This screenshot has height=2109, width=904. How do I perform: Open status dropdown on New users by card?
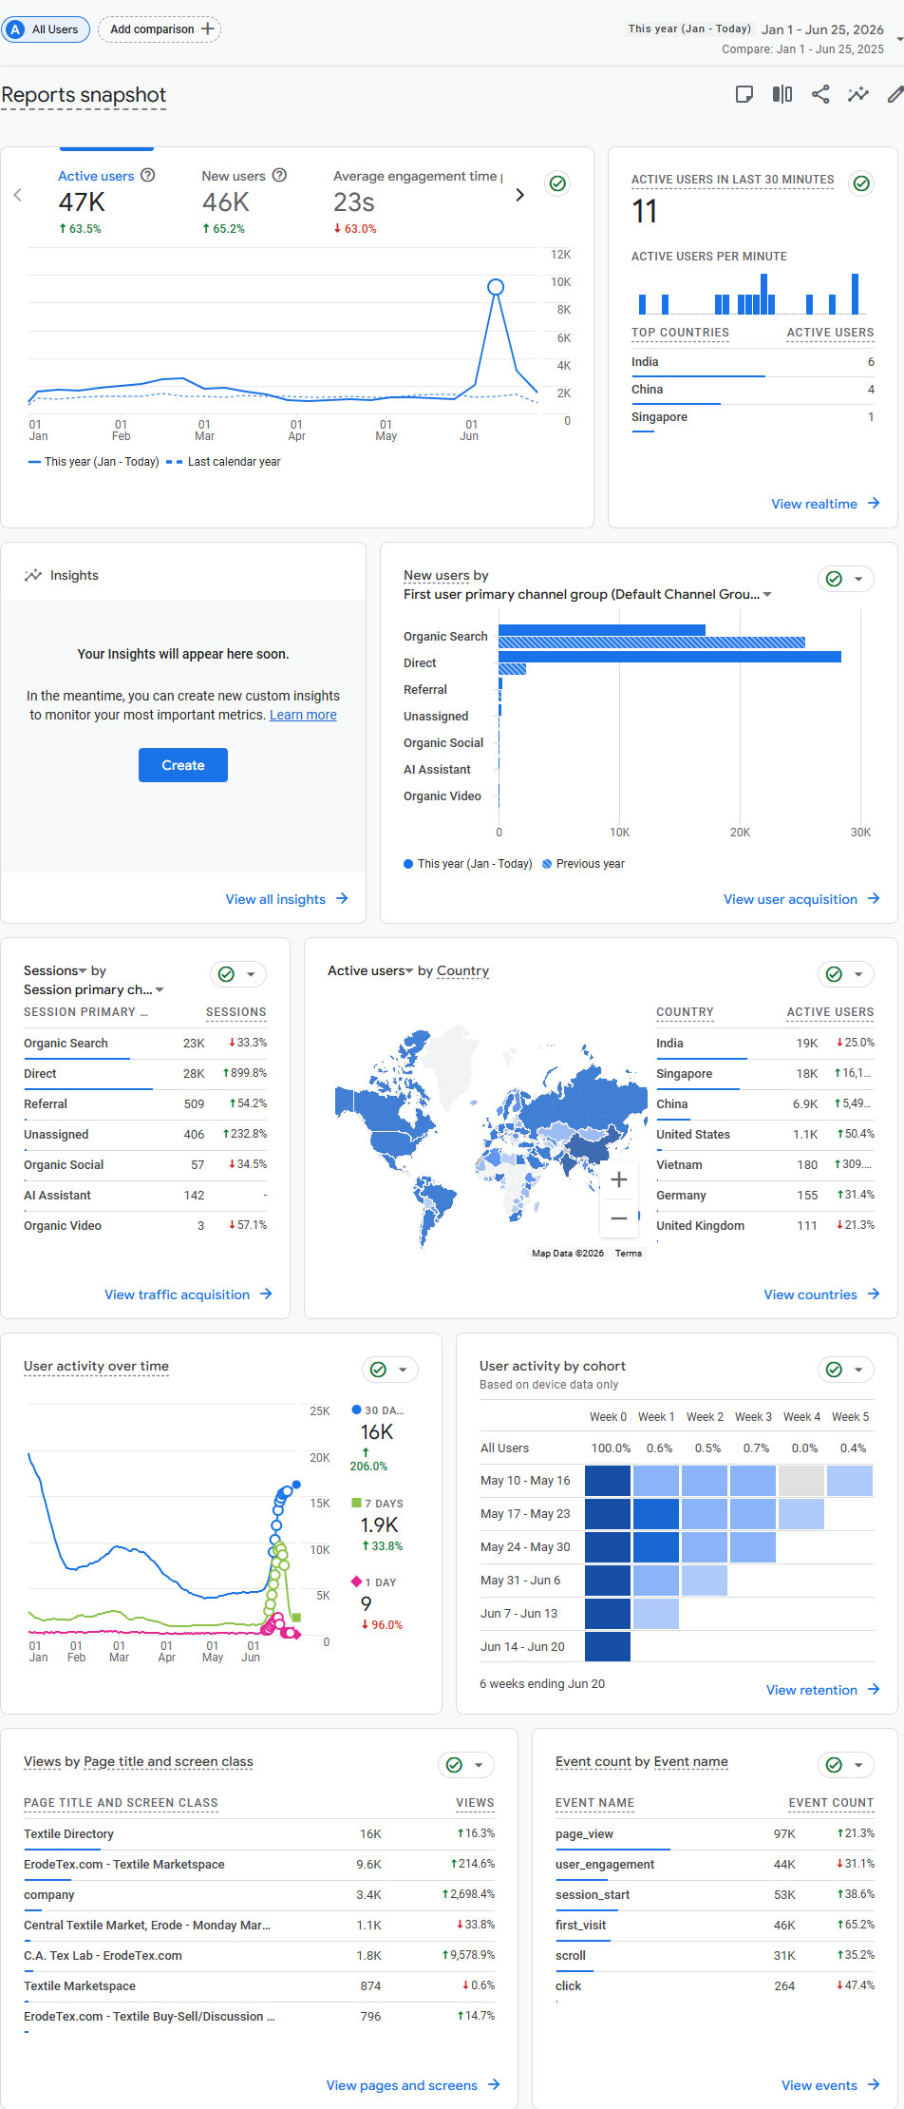click(846, 579)
